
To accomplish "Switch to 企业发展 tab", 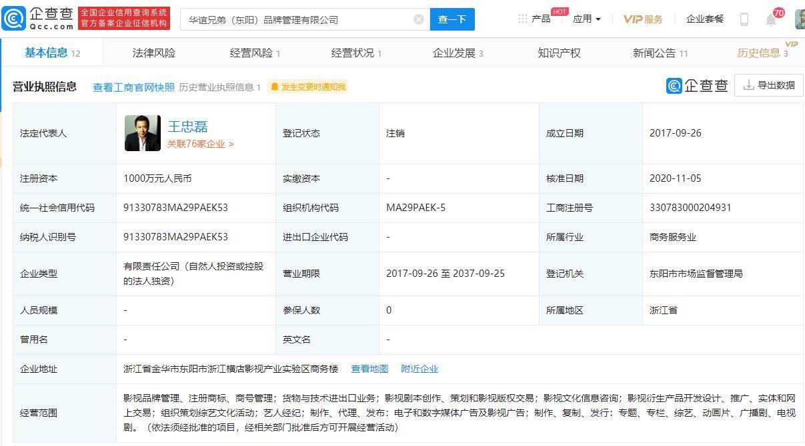I will (458, 53).
